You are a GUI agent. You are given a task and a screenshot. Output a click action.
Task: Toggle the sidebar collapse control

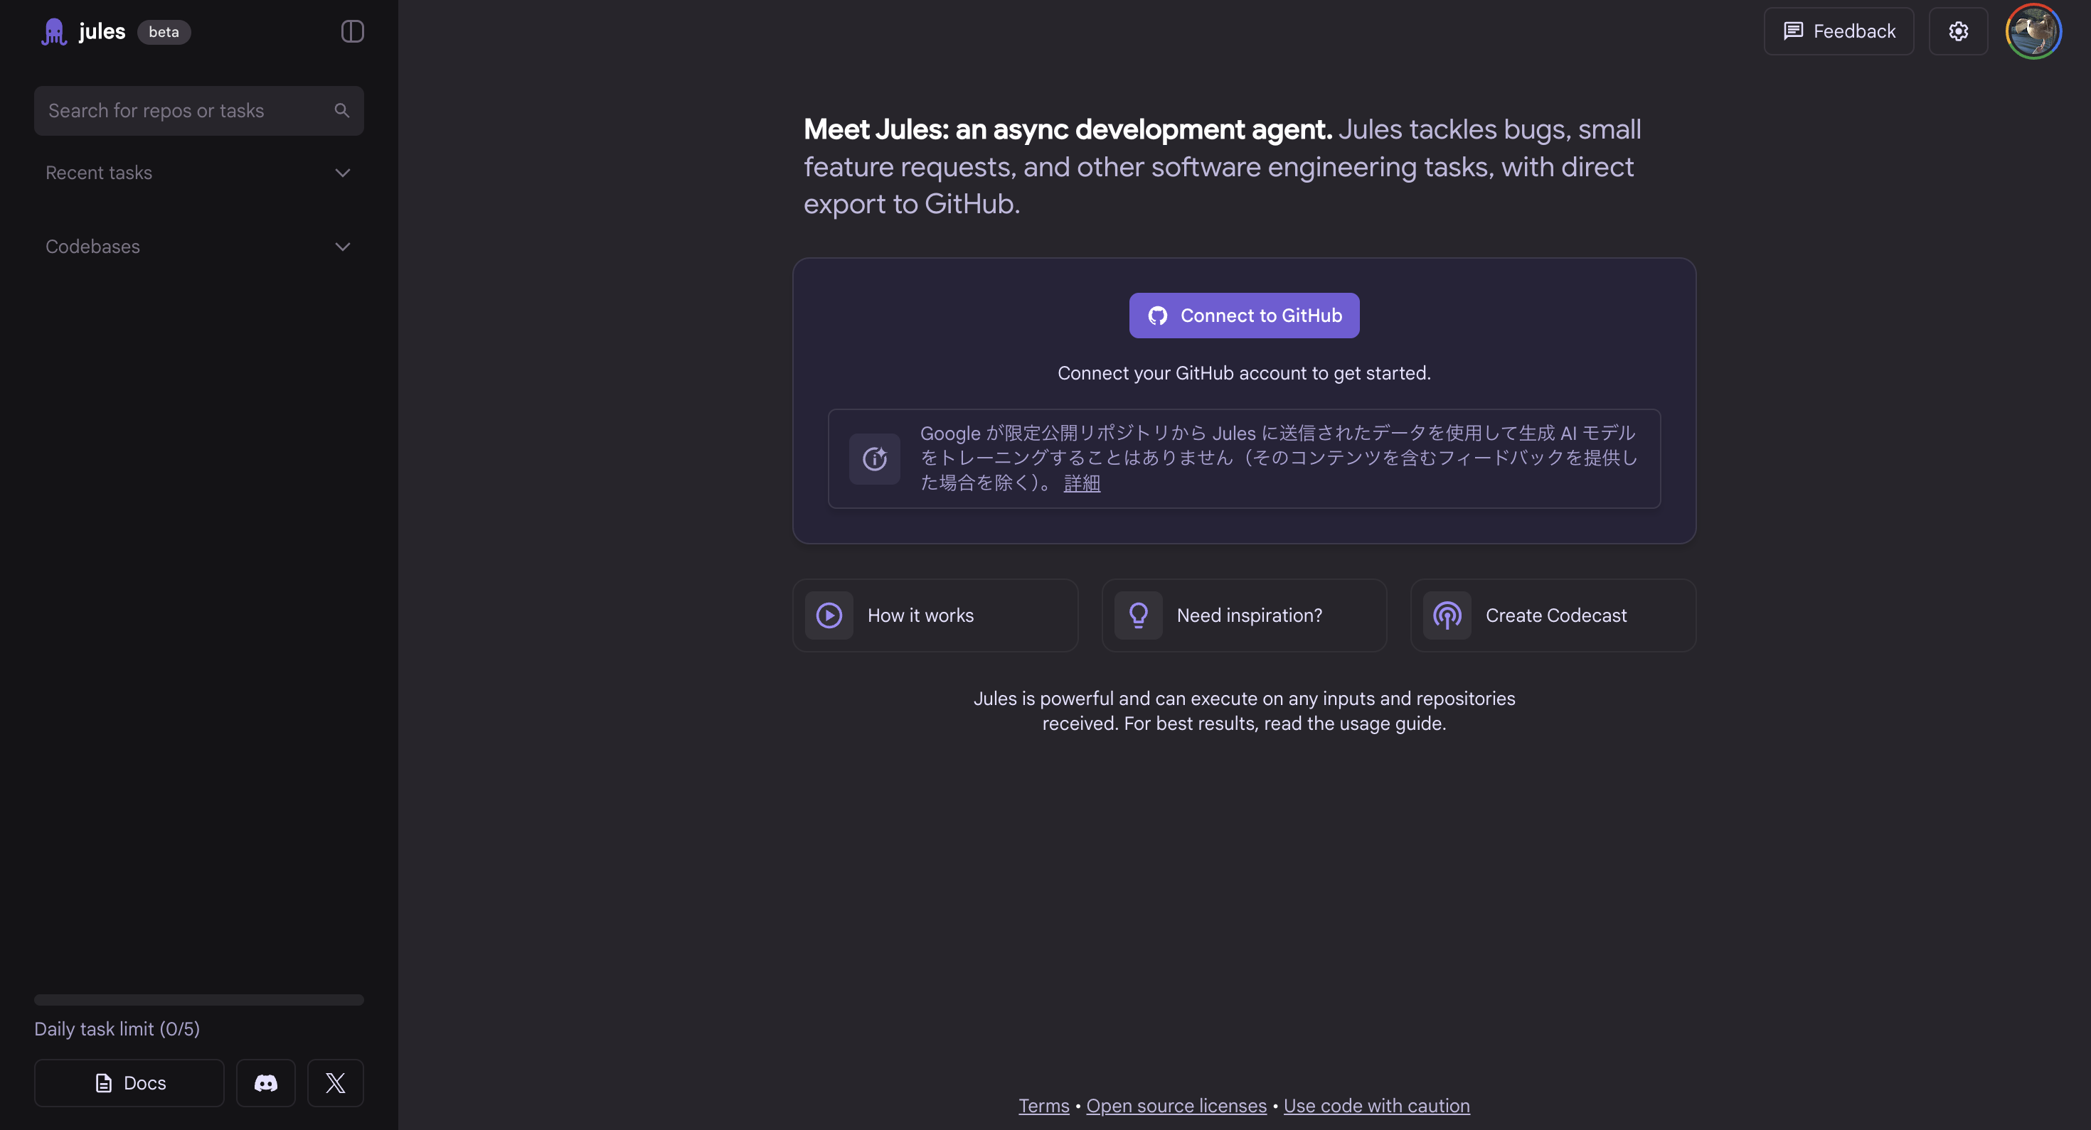point(351,32)
